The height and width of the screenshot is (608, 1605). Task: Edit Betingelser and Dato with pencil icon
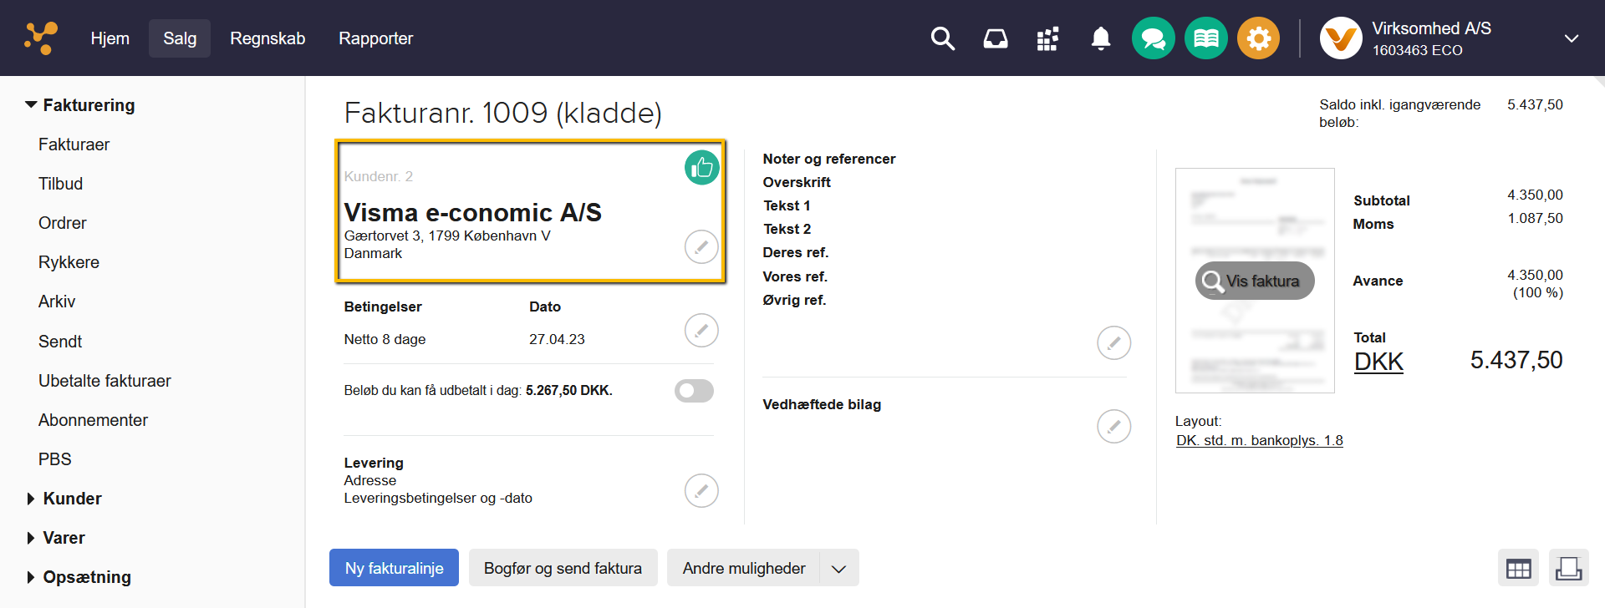click(701, 331)
